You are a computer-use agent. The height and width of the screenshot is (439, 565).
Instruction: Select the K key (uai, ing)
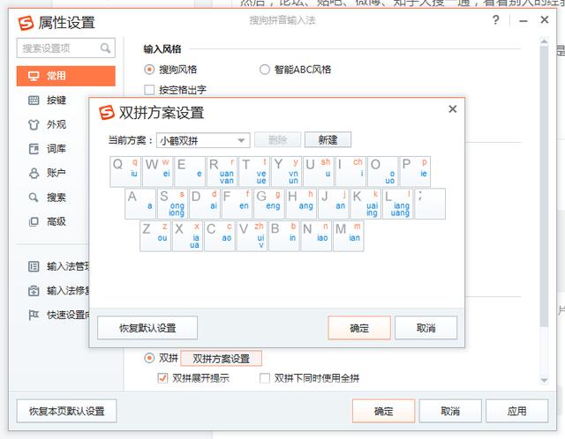point(366,204)
